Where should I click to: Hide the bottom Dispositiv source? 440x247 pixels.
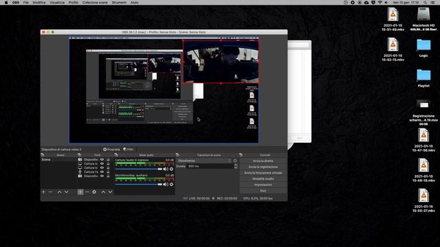[x=102, y=176]
